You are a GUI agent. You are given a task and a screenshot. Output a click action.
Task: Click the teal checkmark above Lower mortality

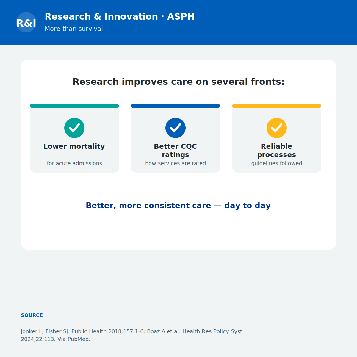click(x=74, y=128)
